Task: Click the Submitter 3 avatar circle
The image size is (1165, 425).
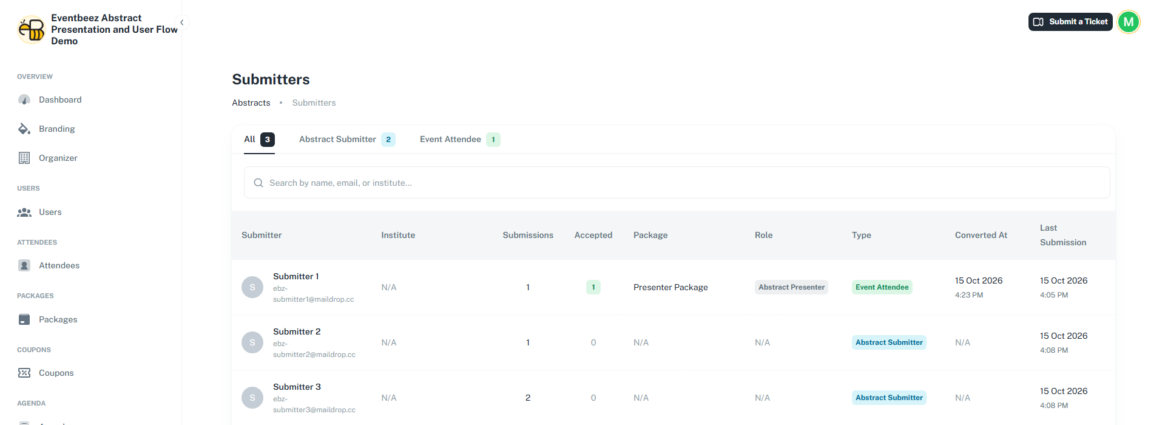Action: pyautogui.click(x=252, y=398)
